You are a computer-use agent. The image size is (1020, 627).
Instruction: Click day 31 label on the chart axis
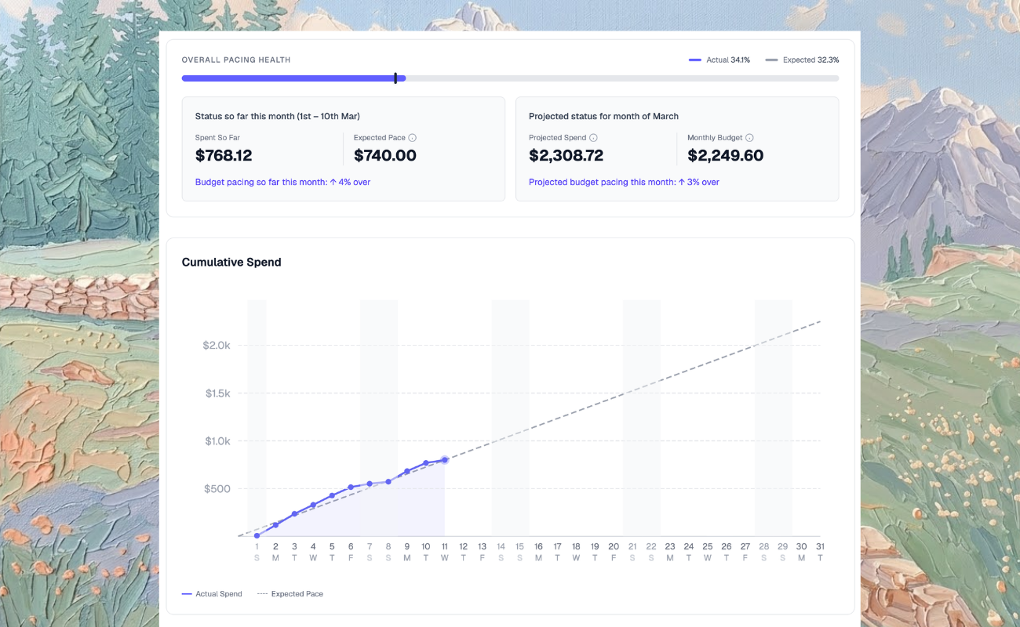pyautogui.click(x=820, y=547)
